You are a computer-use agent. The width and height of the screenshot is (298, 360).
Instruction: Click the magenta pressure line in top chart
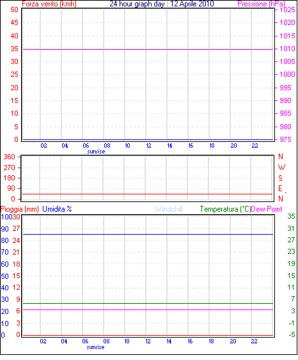click(148, 49)
